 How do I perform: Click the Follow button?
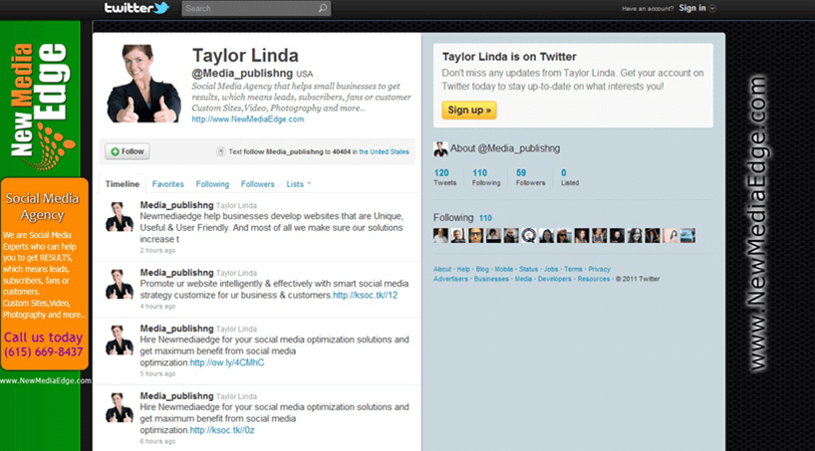(x=128, y=151)
